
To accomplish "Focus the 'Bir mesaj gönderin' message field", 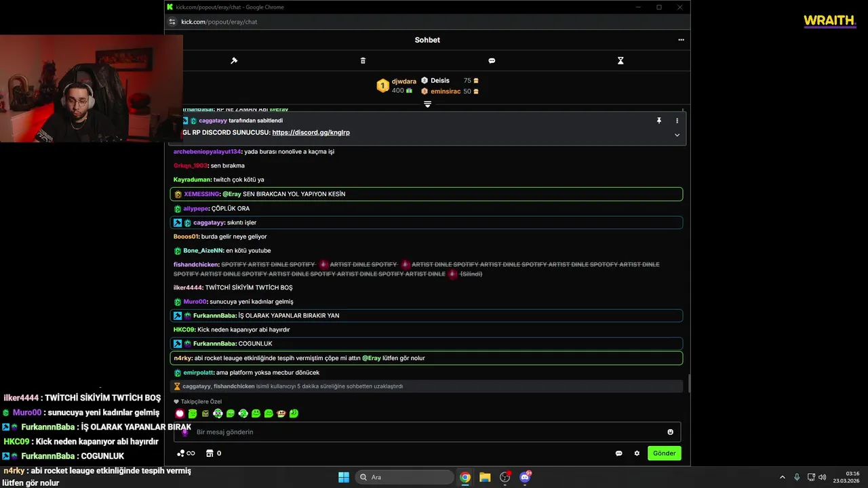I will point(427,432).
